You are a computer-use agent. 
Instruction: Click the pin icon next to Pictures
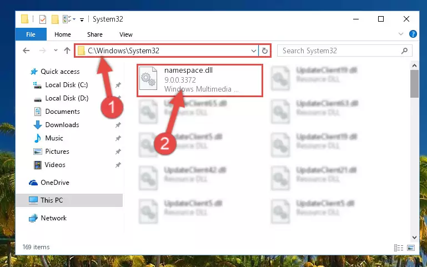pyautogui.click(x=118, y=152)
